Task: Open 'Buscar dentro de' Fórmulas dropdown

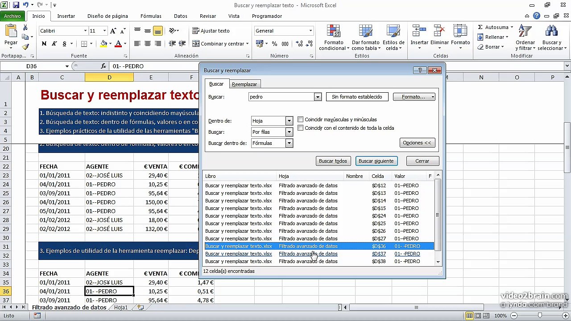Action: [x=289, y=143]
